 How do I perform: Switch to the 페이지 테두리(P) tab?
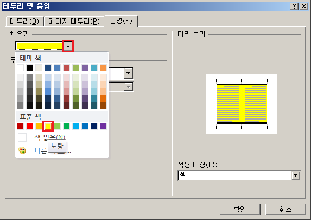[x=74, y=21]
